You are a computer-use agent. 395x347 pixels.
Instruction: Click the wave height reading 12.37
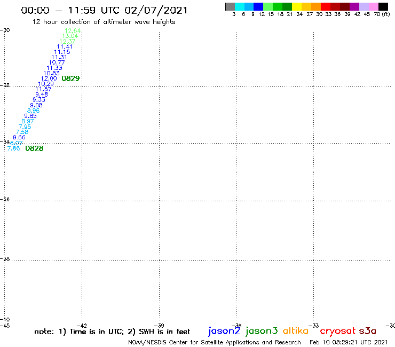coord(67,41)
